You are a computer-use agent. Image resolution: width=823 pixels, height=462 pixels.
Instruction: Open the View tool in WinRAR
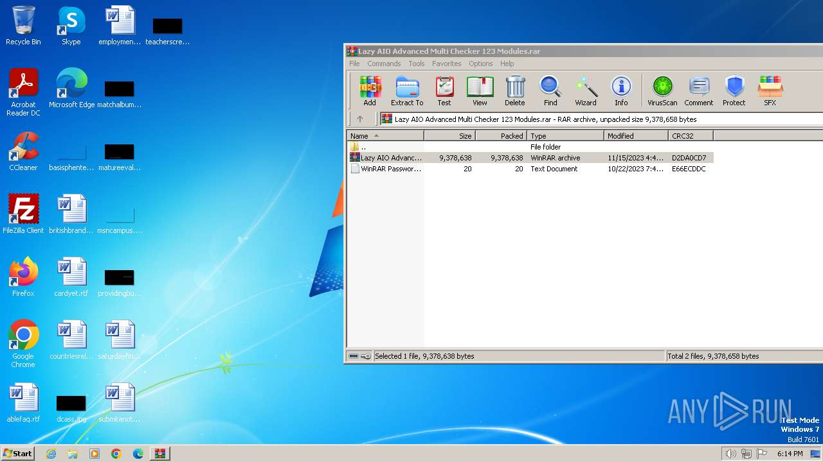[x=480, y=90]
